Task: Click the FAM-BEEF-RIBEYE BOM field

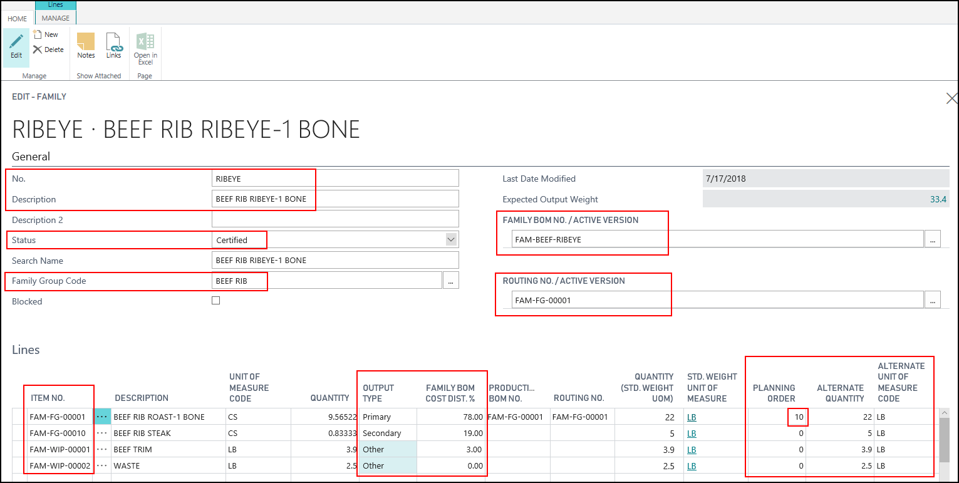Action: [717, 239]
